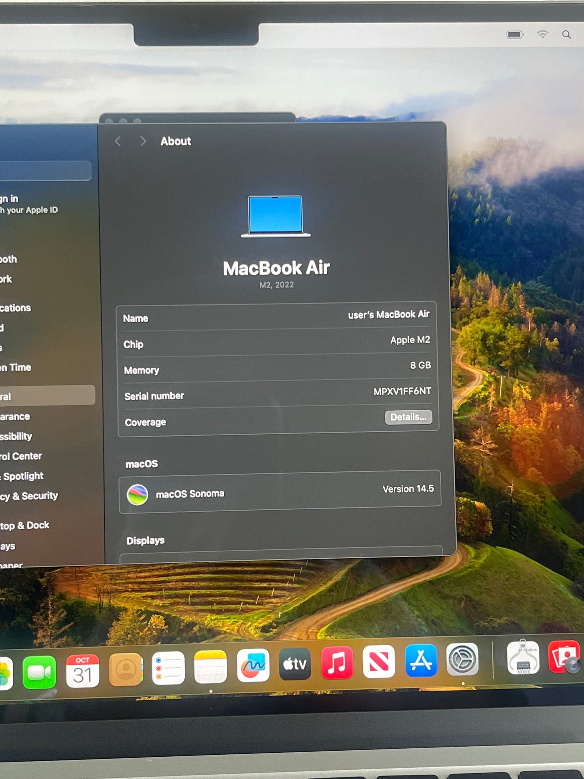This screenshot has height=779, width=584.
Task: Open Apple TV app from Dock
Action: pos(295,664)
